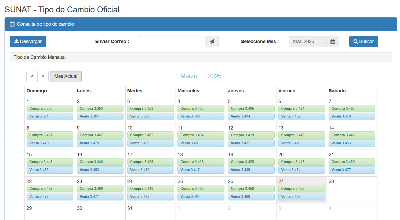Viewport: 400px width, 220px height.
Task: Click Venta 3.466 on day 27
Action: (301, 197)
